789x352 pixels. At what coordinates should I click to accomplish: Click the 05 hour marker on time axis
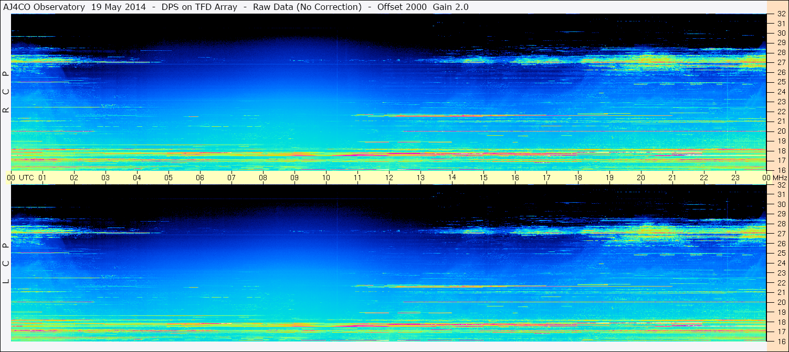169,178
